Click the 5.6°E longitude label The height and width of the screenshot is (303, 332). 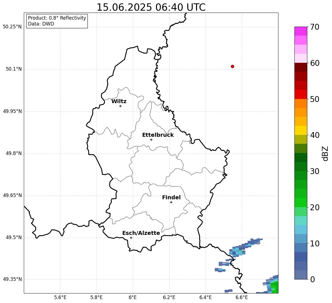click(x=60, y=297)
